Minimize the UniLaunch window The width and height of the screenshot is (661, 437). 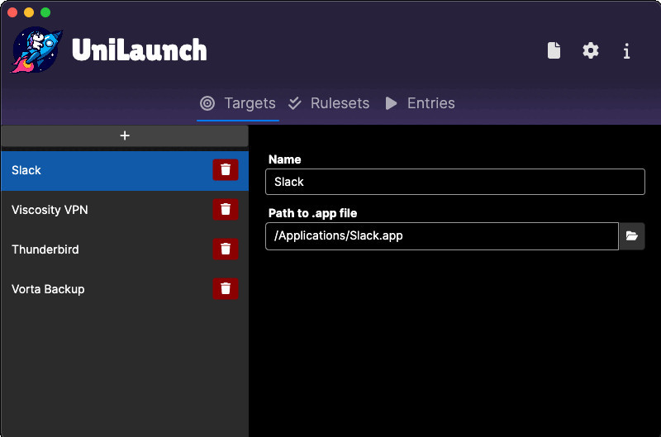pyautogui.click(x=29, y=12)
